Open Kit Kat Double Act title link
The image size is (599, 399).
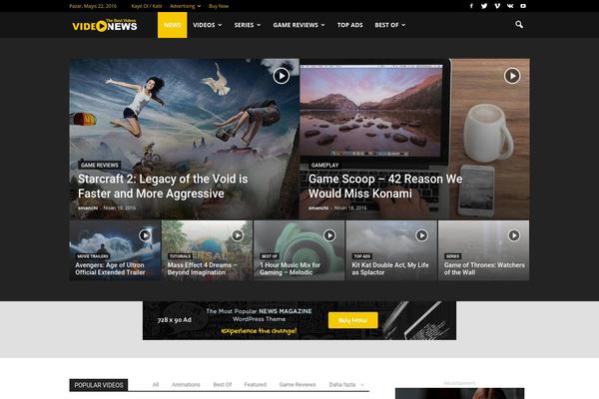click(x=390, y=268)
